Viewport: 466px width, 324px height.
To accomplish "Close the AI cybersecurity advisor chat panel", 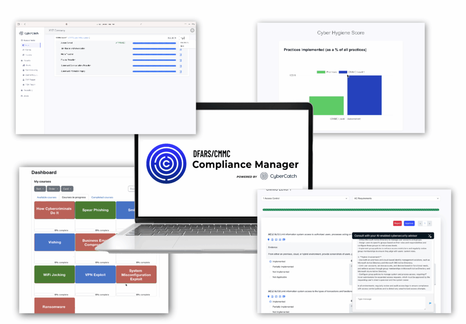I will (x=430, y=236).
